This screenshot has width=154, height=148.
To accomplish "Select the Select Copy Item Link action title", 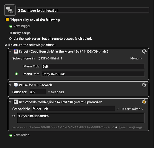I will (x=64, y=52).
